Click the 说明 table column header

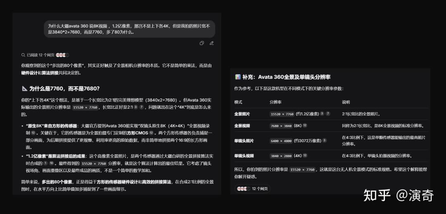pyautogui.click(x=346, y=102)
